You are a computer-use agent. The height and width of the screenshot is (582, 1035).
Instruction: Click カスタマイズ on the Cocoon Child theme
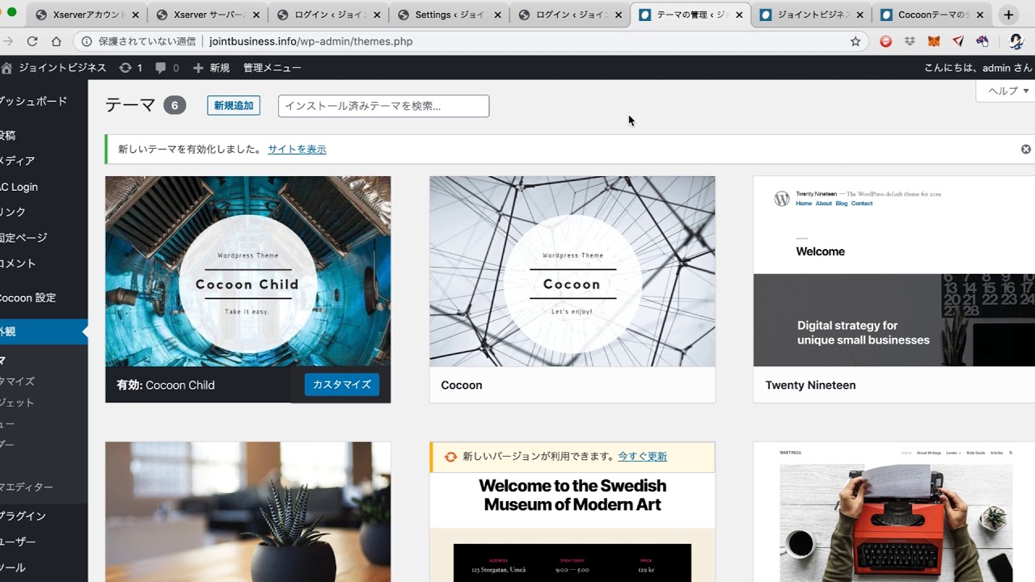point(342,385)
